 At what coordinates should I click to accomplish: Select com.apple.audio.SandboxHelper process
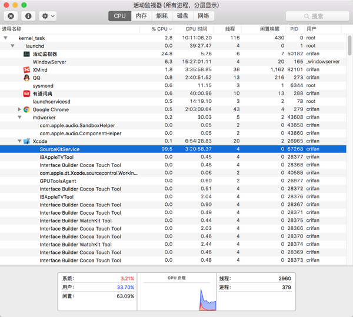pos(173,125)
